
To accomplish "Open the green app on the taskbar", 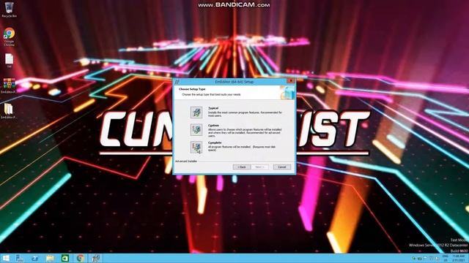I will 65,258.
